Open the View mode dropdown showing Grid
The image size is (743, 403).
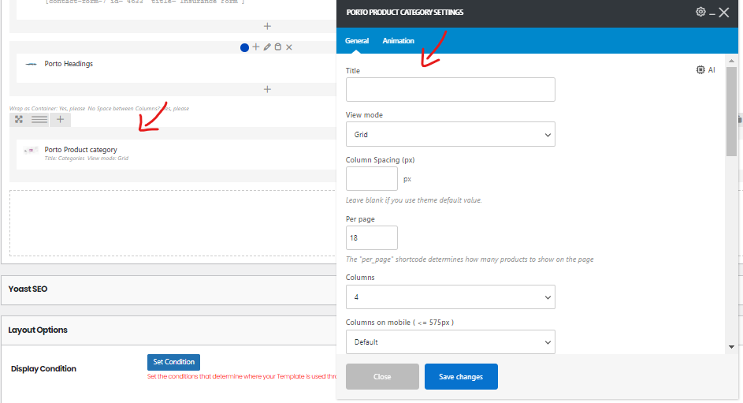coord(450,134)
